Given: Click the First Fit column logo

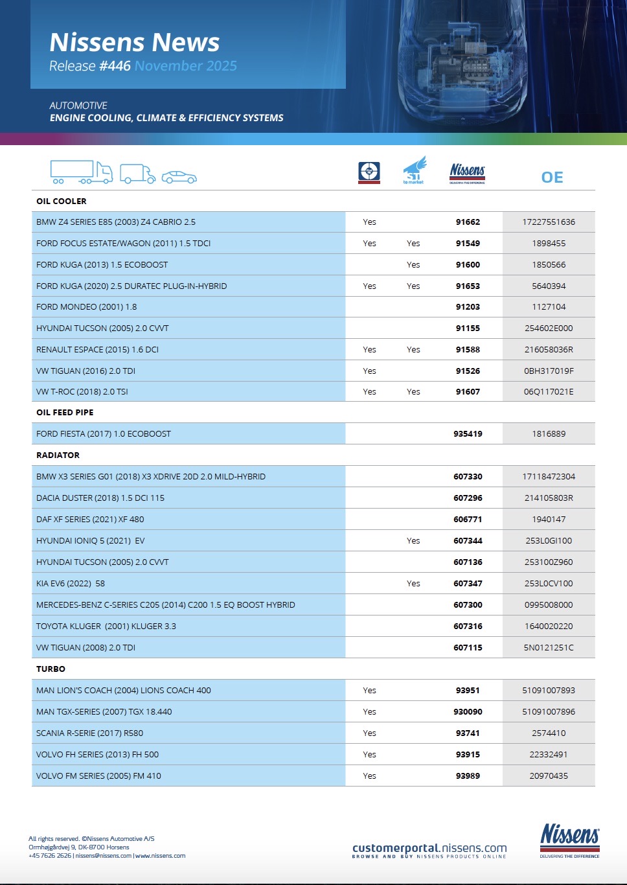Looking at the screenshot, I should point(369,172).
